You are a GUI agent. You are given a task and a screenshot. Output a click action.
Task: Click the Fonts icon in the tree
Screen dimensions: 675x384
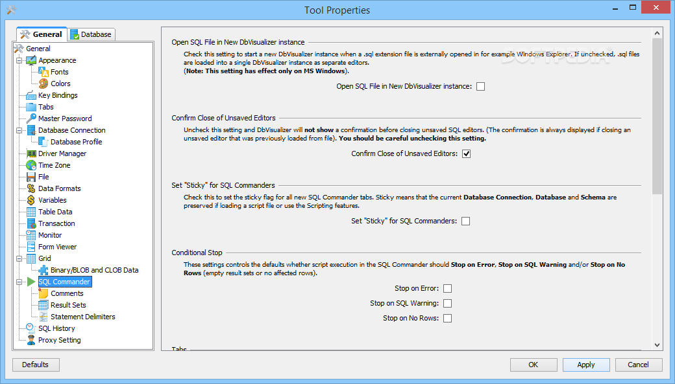pyautogui.click(x=43, y=72)
